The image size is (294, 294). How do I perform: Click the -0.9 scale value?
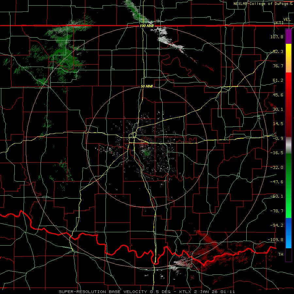coord(278,139)
